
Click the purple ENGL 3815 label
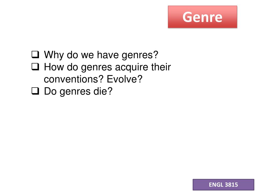pos(223,185)
